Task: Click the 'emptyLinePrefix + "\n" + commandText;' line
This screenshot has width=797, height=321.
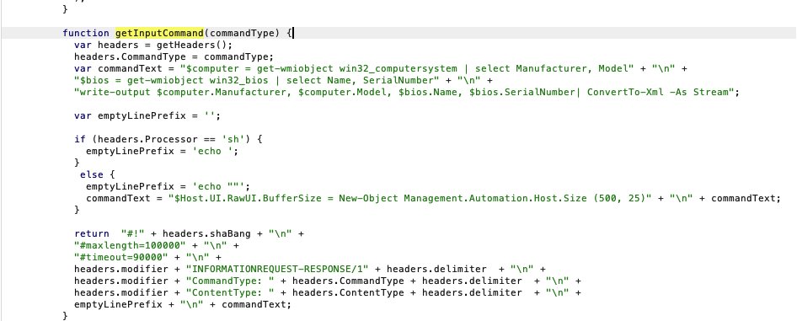Action: coord(183,304)
